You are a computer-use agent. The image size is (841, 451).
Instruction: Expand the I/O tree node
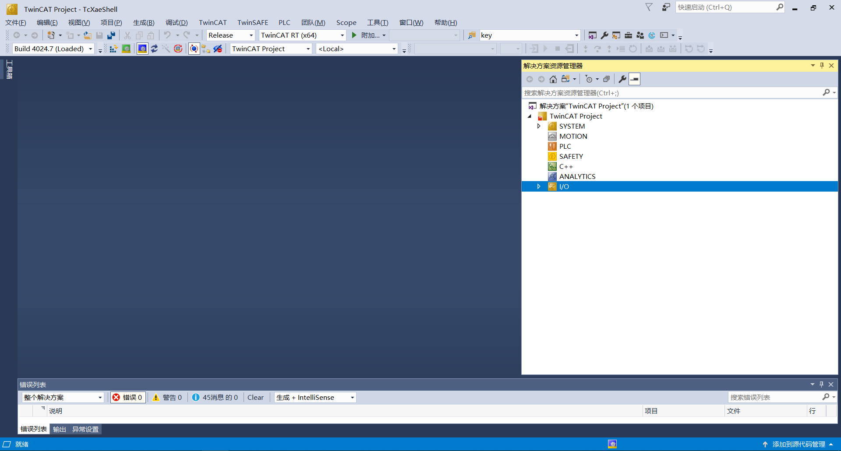[539, 187]
